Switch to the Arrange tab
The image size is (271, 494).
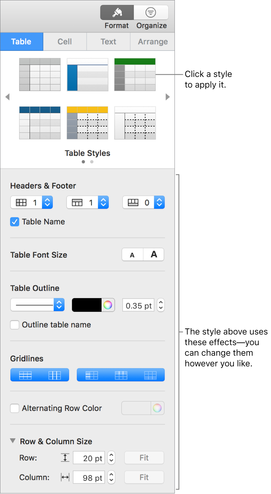point(153,42)
